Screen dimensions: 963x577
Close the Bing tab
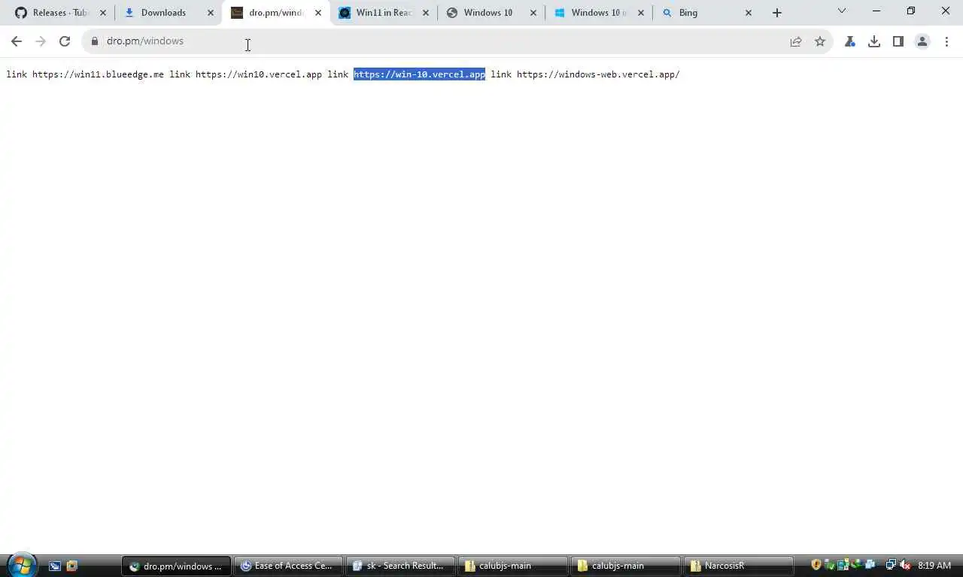click(749, 13)
